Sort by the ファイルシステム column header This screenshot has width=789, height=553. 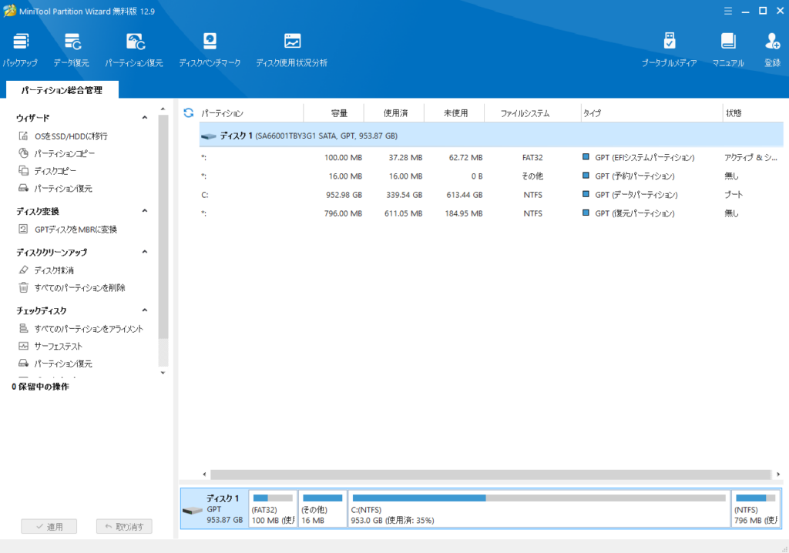[532, 113]
